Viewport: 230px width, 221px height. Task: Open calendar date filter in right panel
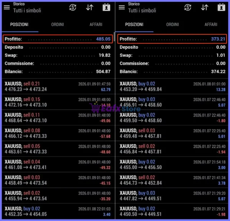(x=221, y=7)
